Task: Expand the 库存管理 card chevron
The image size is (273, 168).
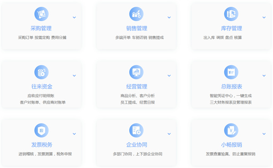Action: (264, 17)
